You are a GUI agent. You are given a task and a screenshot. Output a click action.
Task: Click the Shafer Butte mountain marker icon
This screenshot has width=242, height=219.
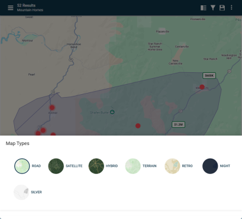[x=112, y=112]
